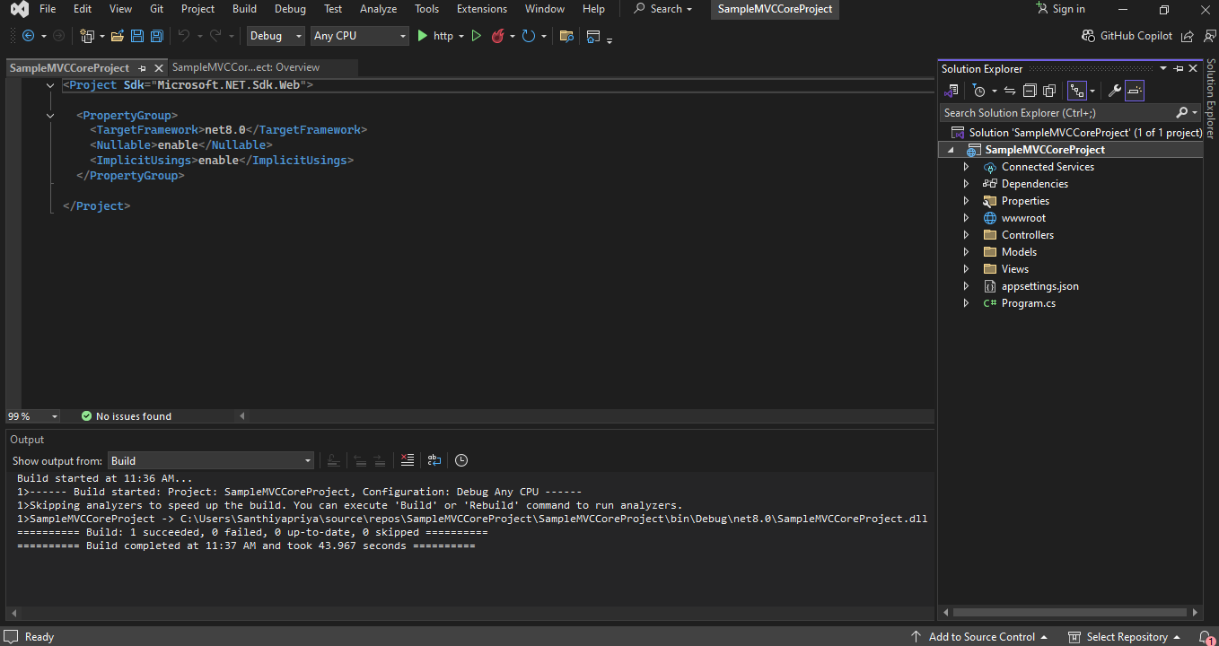Toggle word wrap in the Output pane
The image size is (1219, 646).
[x=434, y=460]
